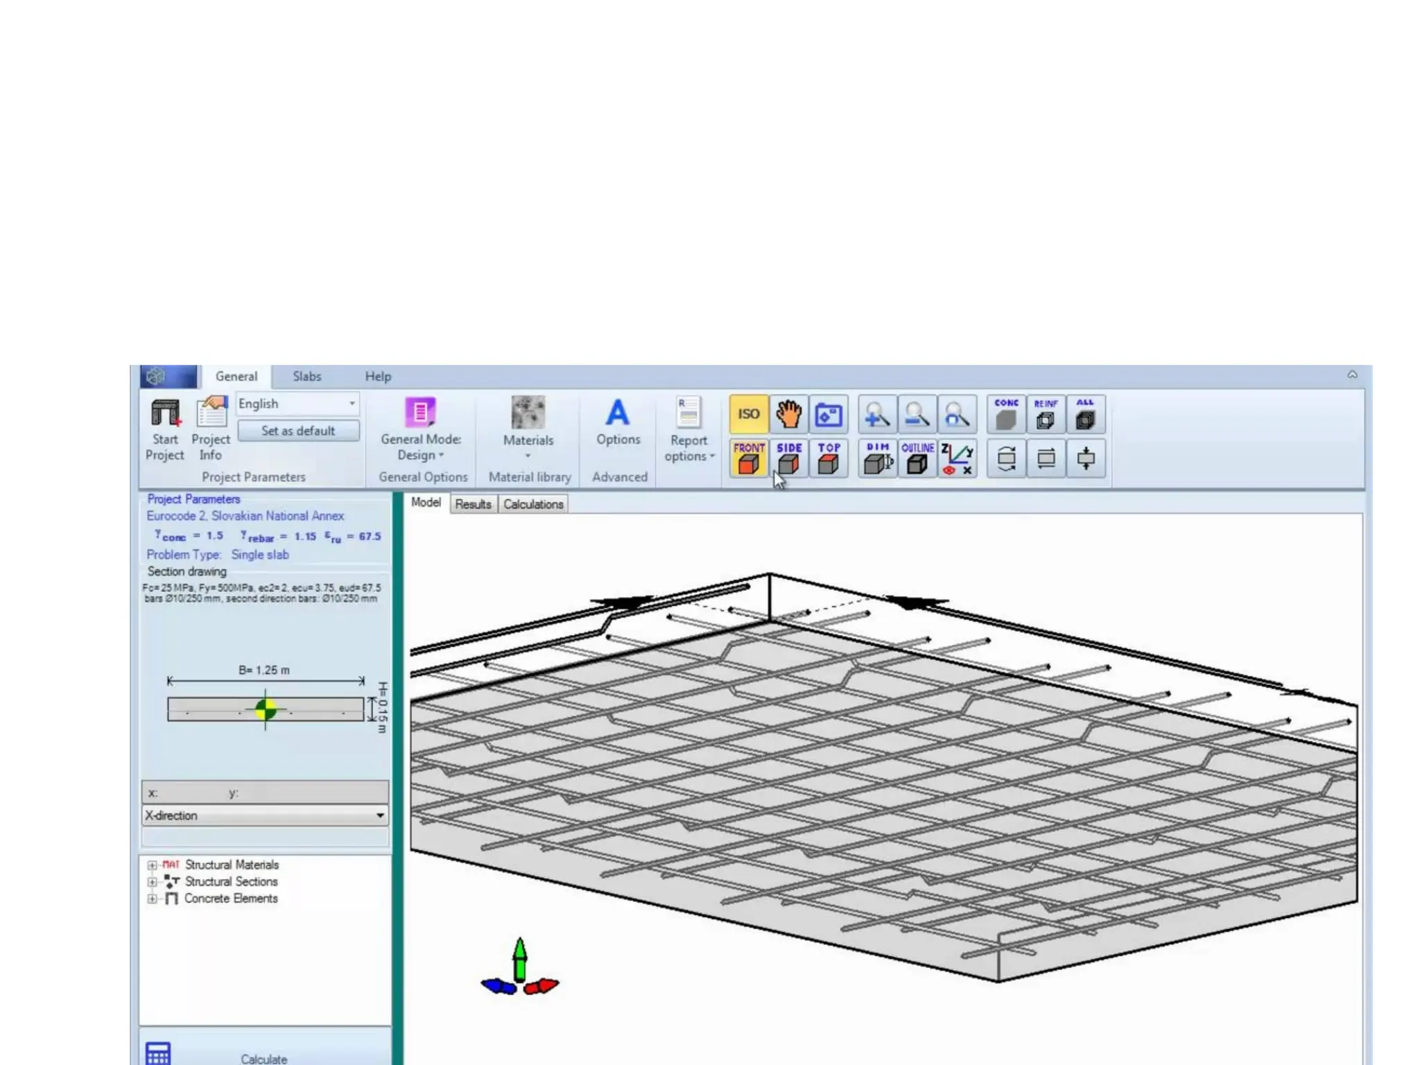Expand the Concrete Elements tree node

tap(152, 899)
